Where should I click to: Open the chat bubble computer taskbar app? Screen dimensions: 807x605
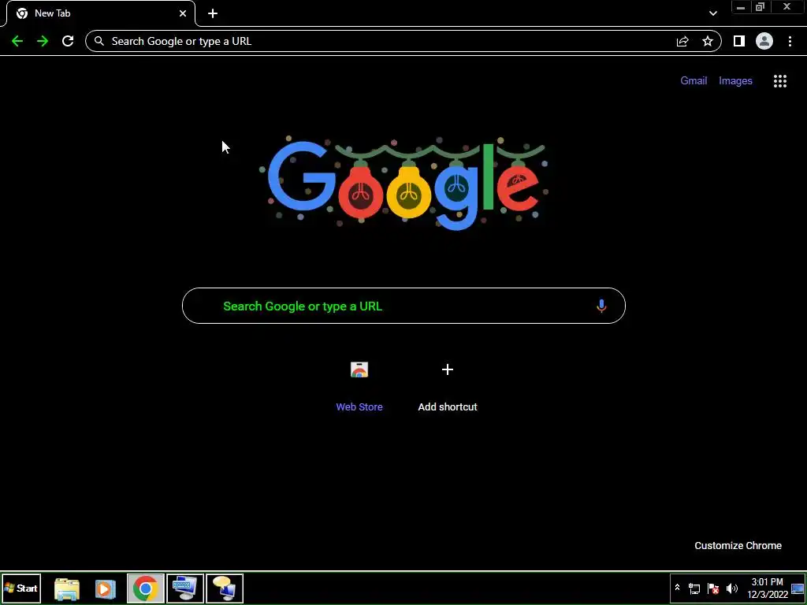click(x=225, y=588)
